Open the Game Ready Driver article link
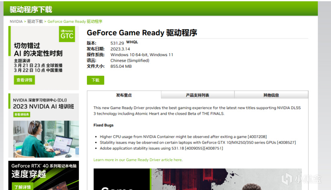 pos(137,160)
